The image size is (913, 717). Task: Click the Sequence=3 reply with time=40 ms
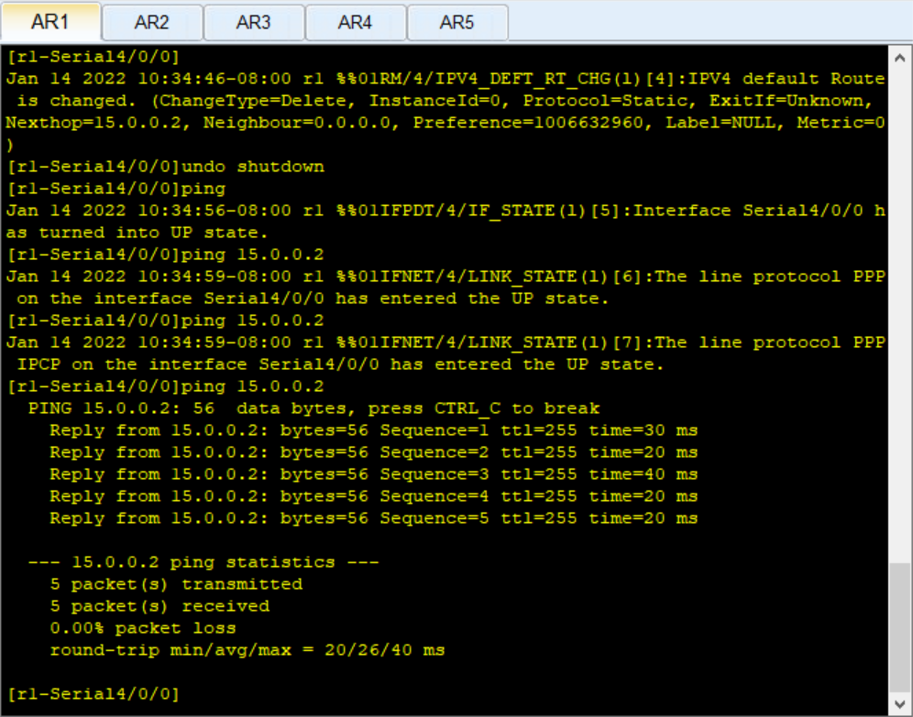373,474
